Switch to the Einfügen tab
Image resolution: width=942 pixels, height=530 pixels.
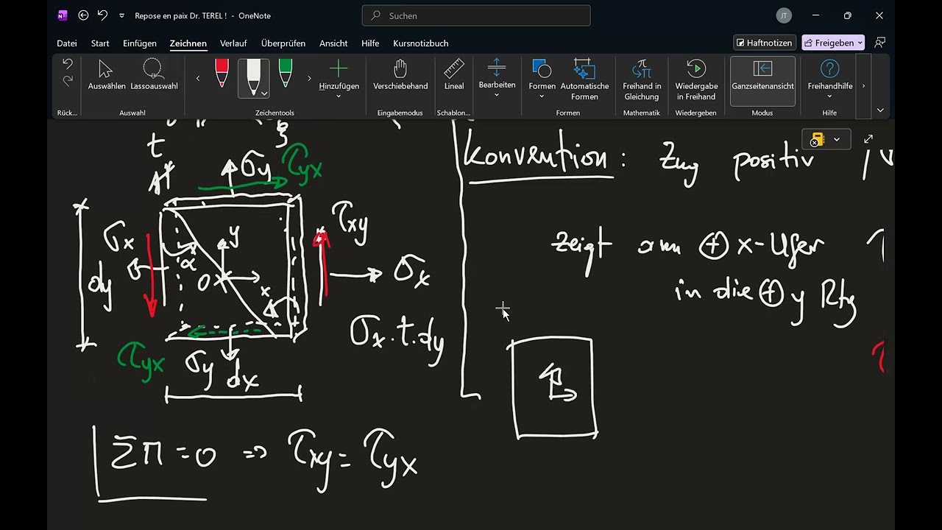click(x=140, y=43)
